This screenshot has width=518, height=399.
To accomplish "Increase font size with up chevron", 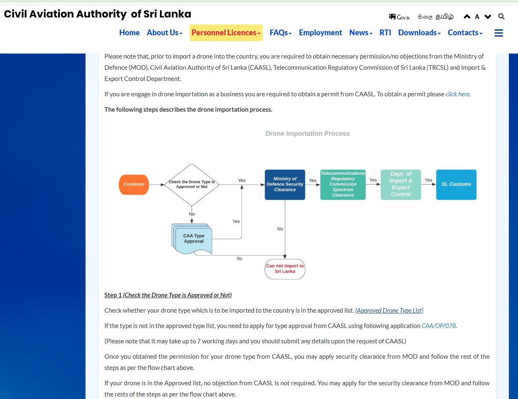I will pos(467,17).
